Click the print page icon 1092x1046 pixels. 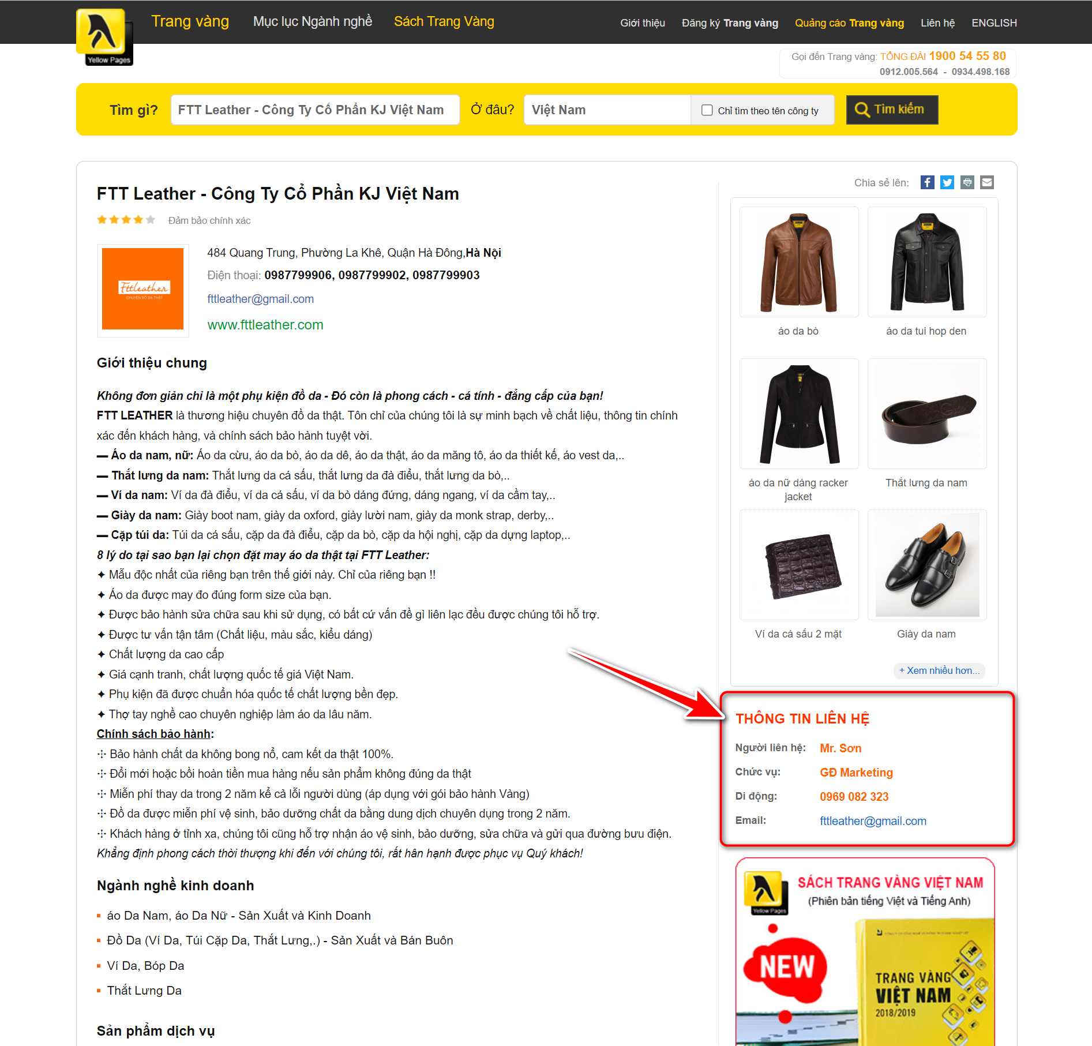(x=967, y=182)
